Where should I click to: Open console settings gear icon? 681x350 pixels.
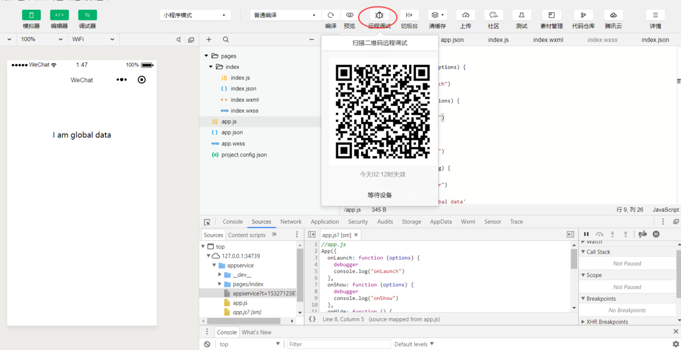click(x=676, y=344)
